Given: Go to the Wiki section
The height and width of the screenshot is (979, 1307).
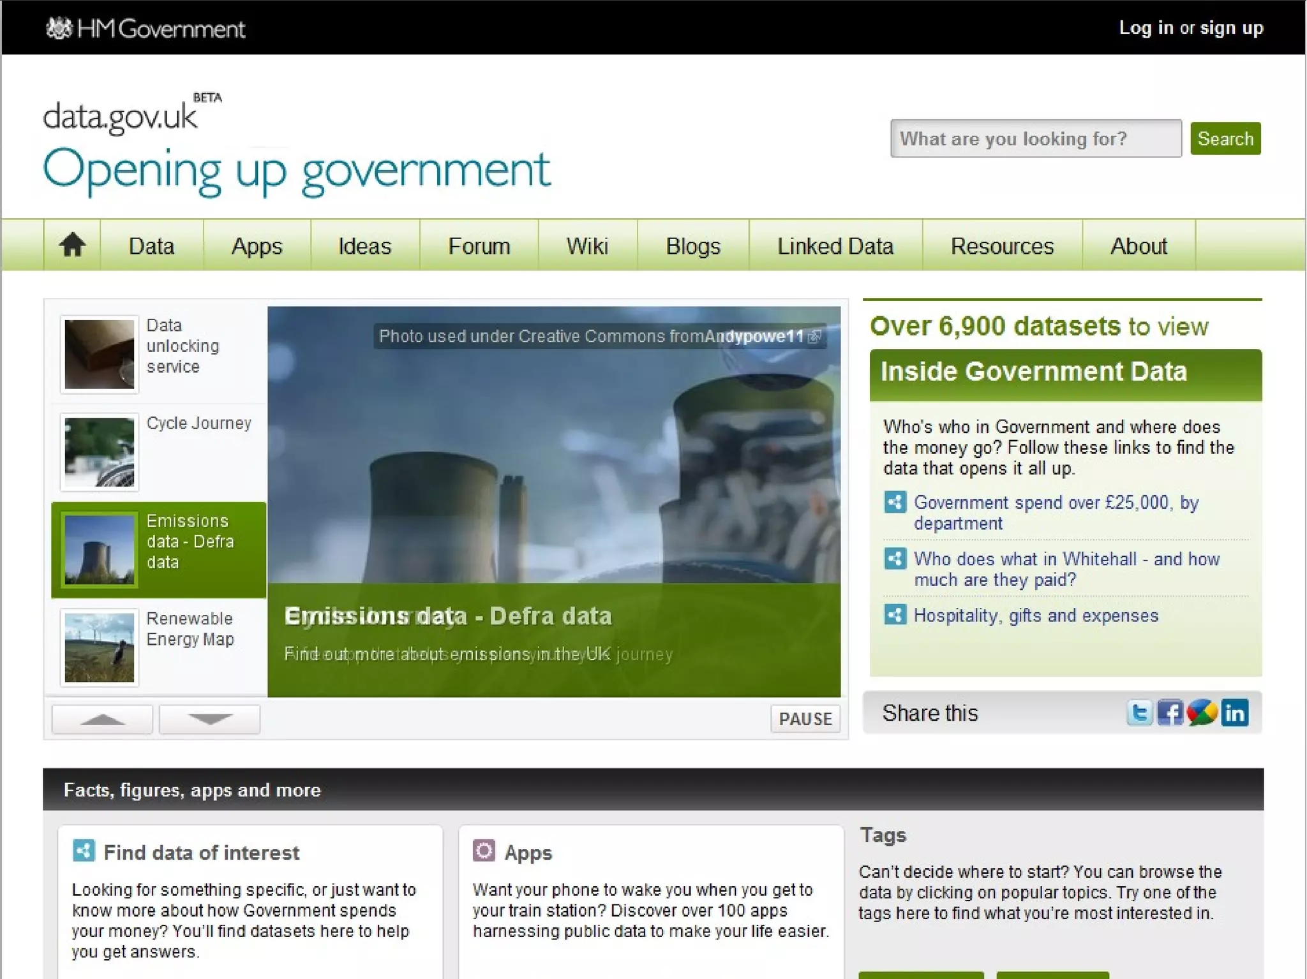Looking at the screenshot, I should point(587,246).
